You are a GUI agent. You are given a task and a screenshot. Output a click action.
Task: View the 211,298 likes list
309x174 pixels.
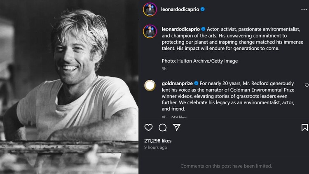coord(158,141)
